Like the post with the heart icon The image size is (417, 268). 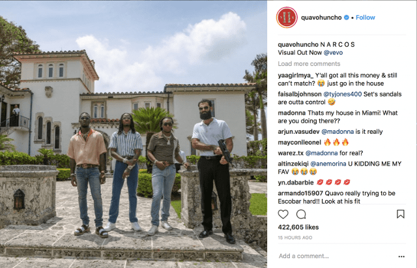[x=283, y=215]
